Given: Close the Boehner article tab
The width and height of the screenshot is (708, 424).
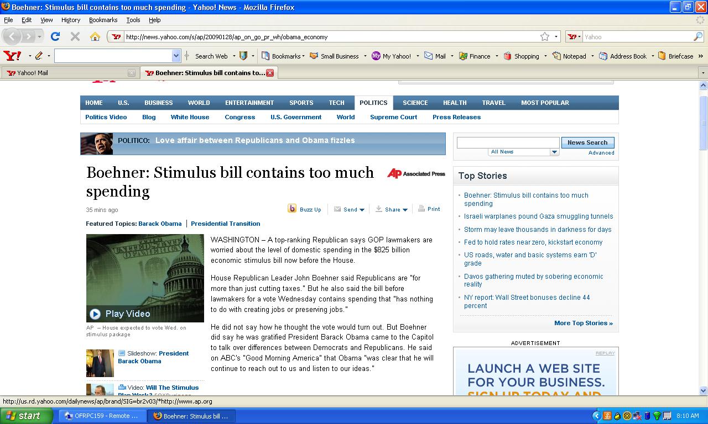Looking at the screenshot, I should pos(270,73).
